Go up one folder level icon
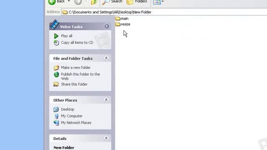267x150 pixels. click(x=94, y=2)
